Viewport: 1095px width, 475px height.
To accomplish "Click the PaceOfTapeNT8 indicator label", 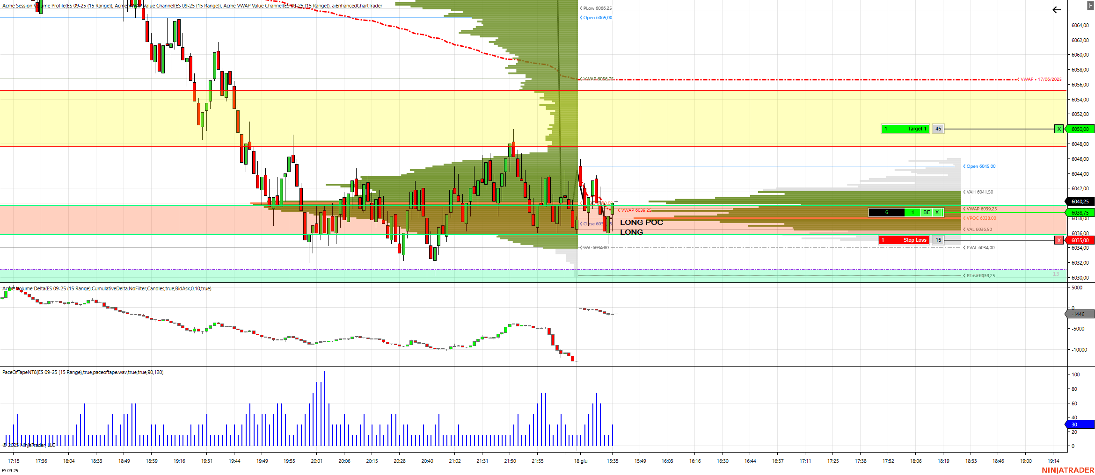I will coord(83,372).
